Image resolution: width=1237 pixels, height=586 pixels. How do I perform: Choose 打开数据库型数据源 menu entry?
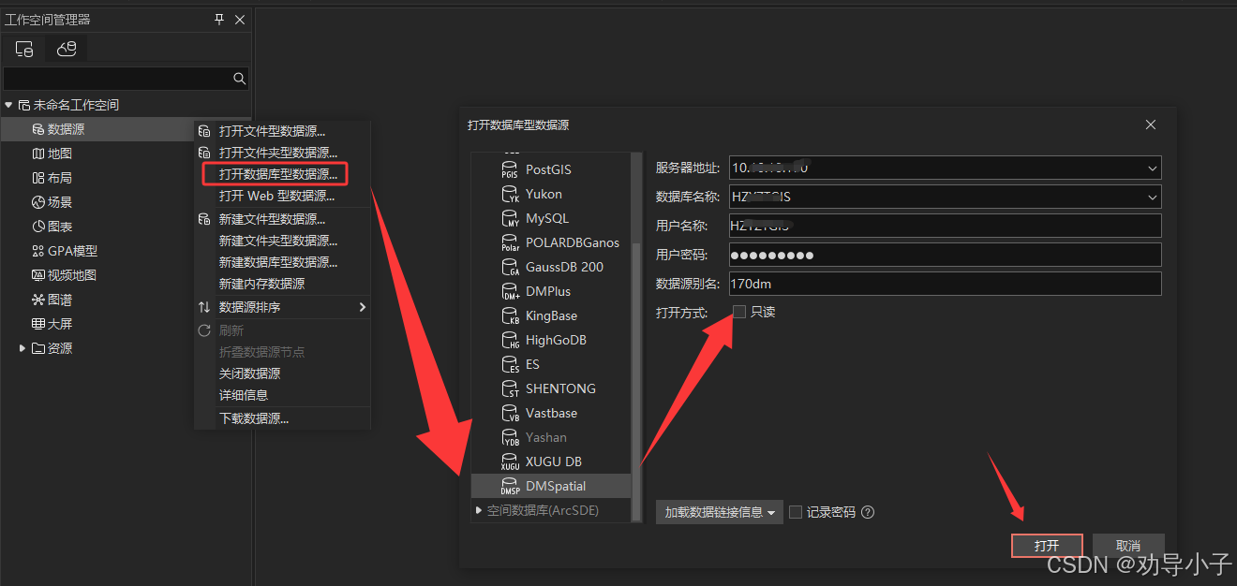click(276, 174)
